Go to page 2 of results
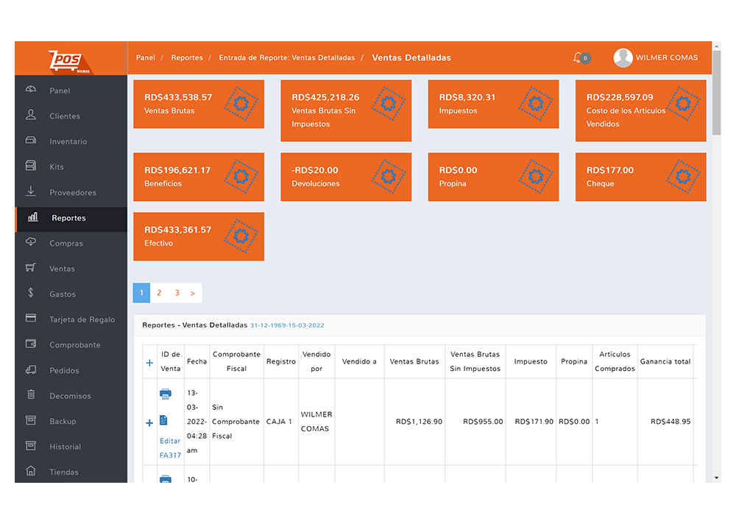 [159, 293]
